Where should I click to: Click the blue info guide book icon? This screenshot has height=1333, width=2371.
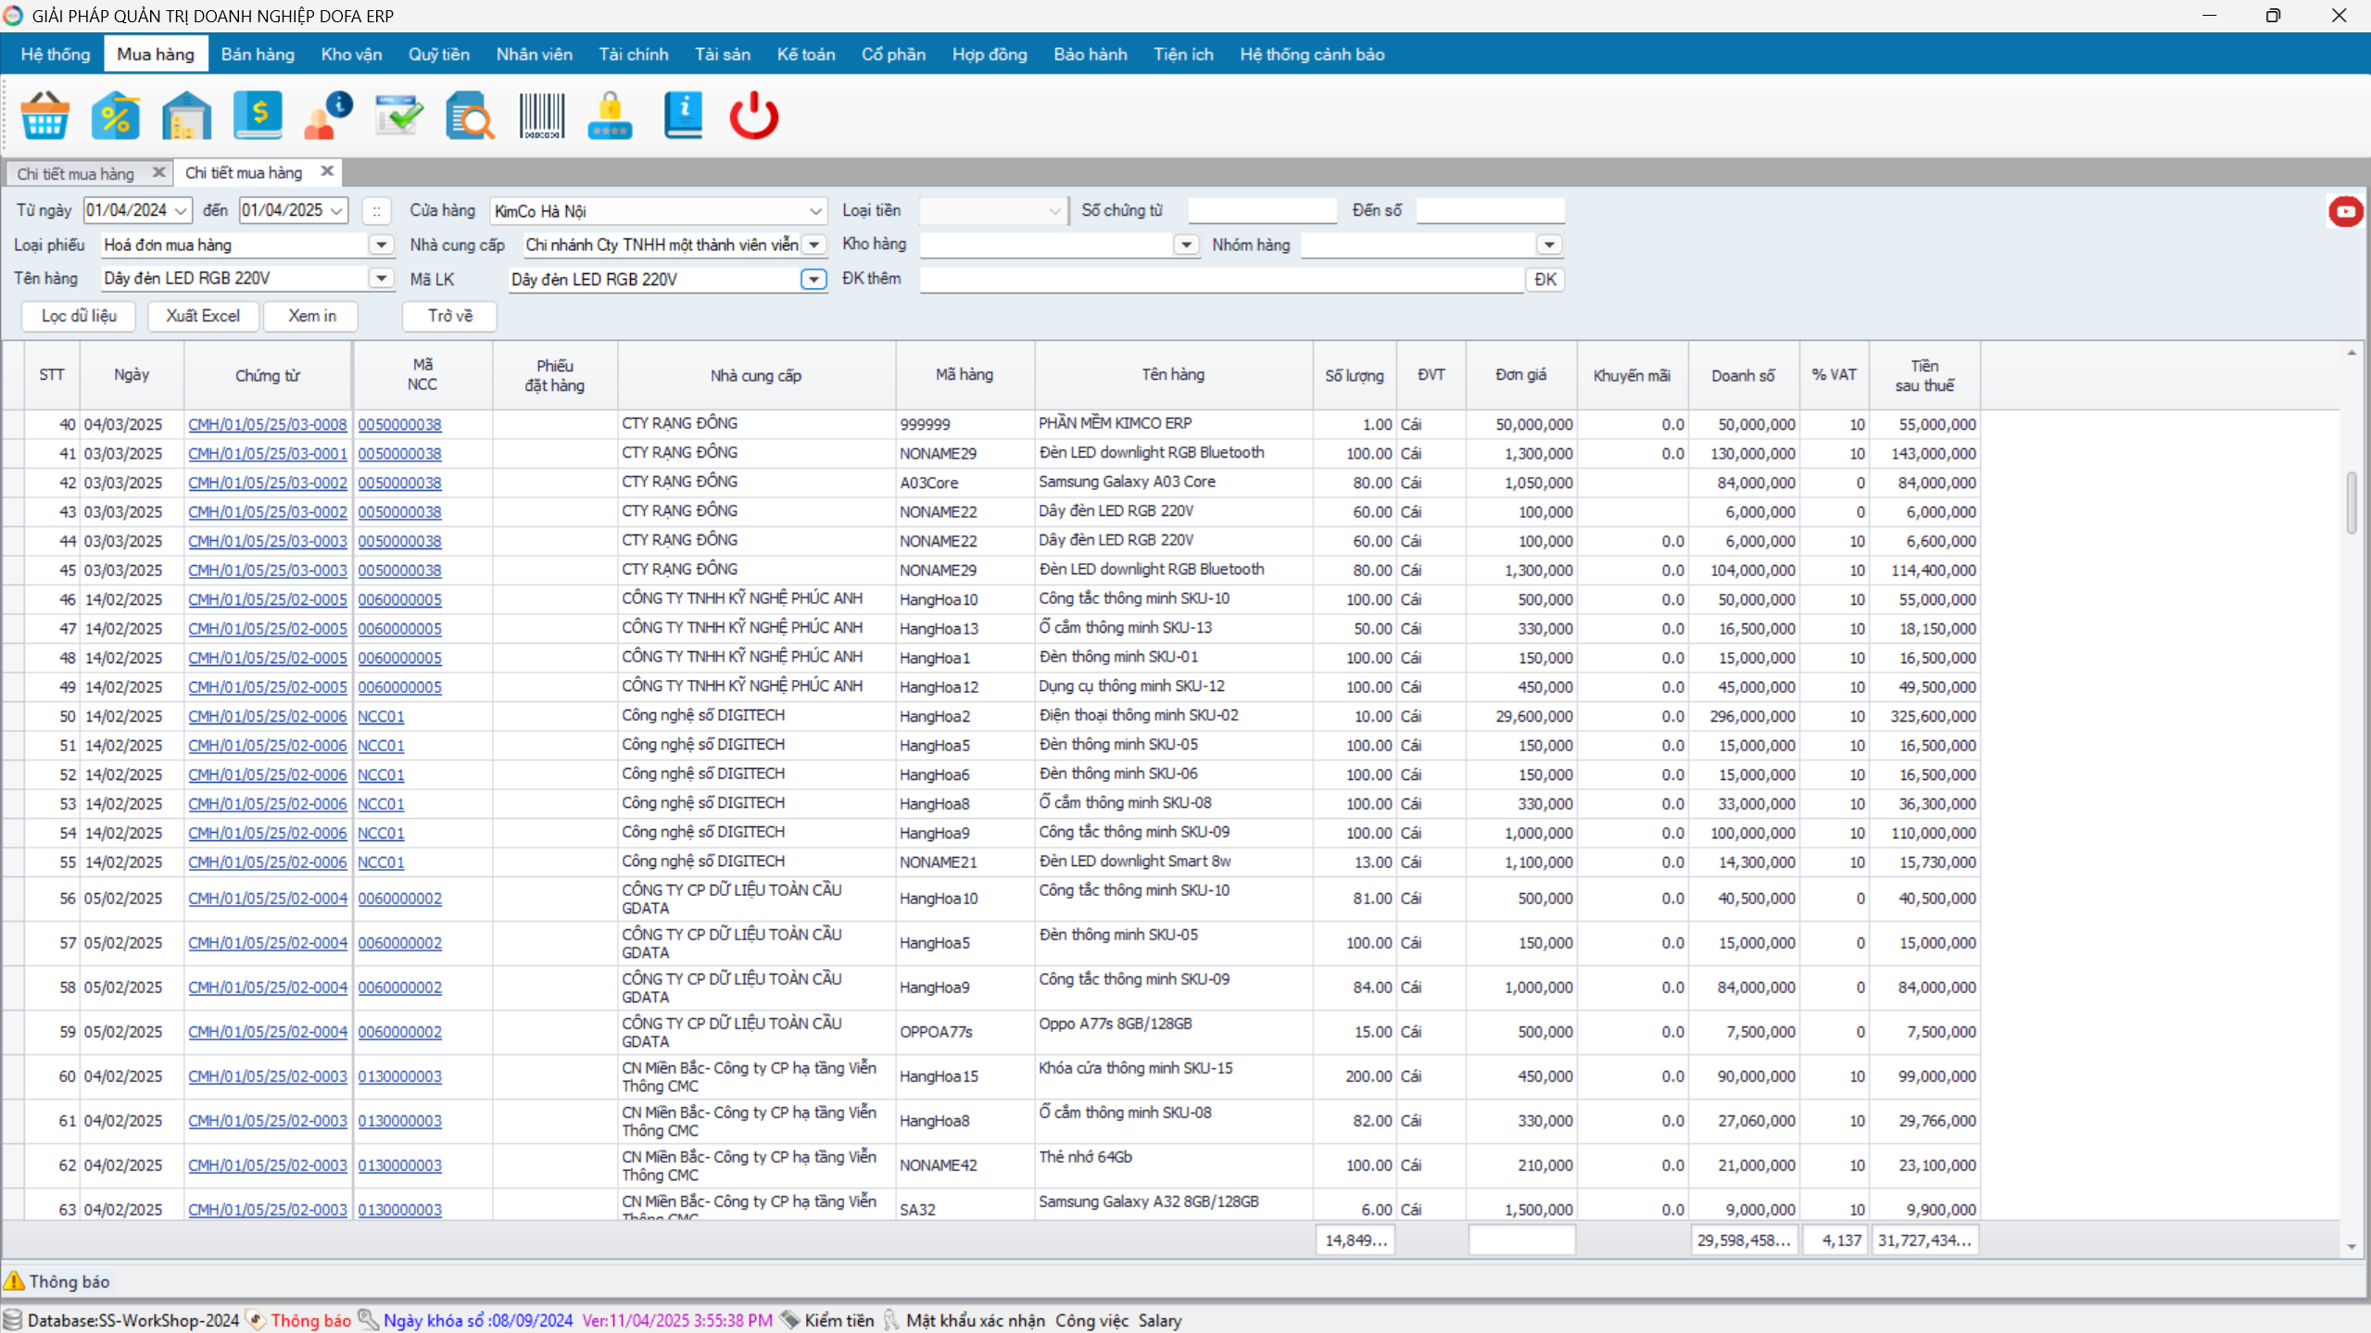684,116
